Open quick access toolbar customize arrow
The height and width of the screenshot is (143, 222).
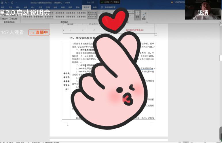pyautogui.click(x=16, y=3)
